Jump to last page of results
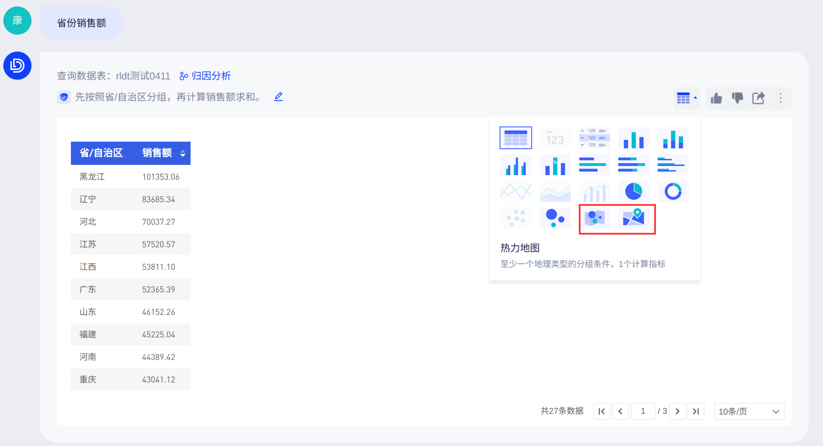Image resolution: width=823 pixels, height=446 pixels. (x=696, y=412)
